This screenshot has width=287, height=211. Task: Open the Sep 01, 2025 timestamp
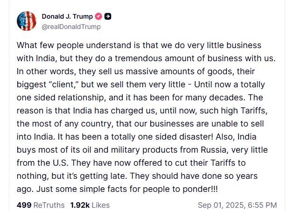237,205
